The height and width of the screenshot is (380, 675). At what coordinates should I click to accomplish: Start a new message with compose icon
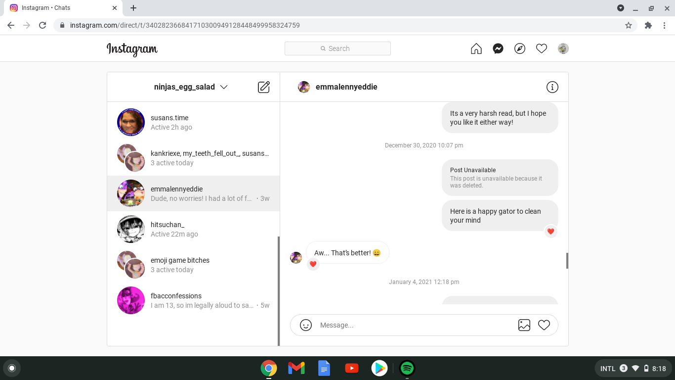[264, 87]
